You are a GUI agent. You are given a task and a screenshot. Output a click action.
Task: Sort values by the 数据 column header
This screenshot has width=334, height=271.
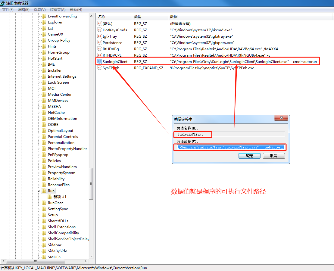(250, 17)
